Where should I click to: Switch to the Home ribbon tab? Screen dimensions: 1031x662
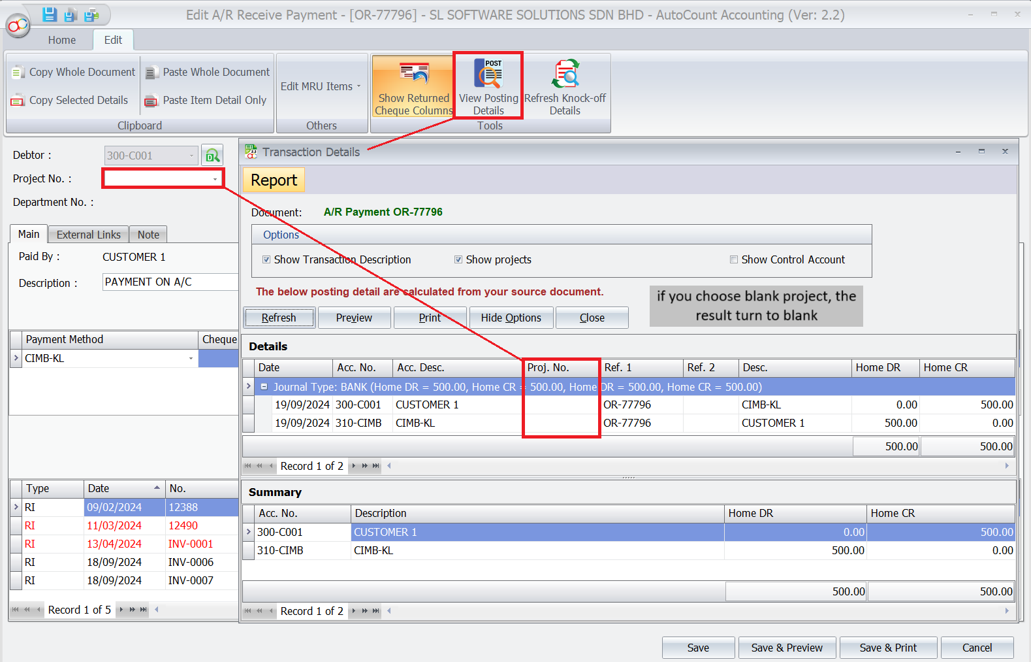click(62, 40)
